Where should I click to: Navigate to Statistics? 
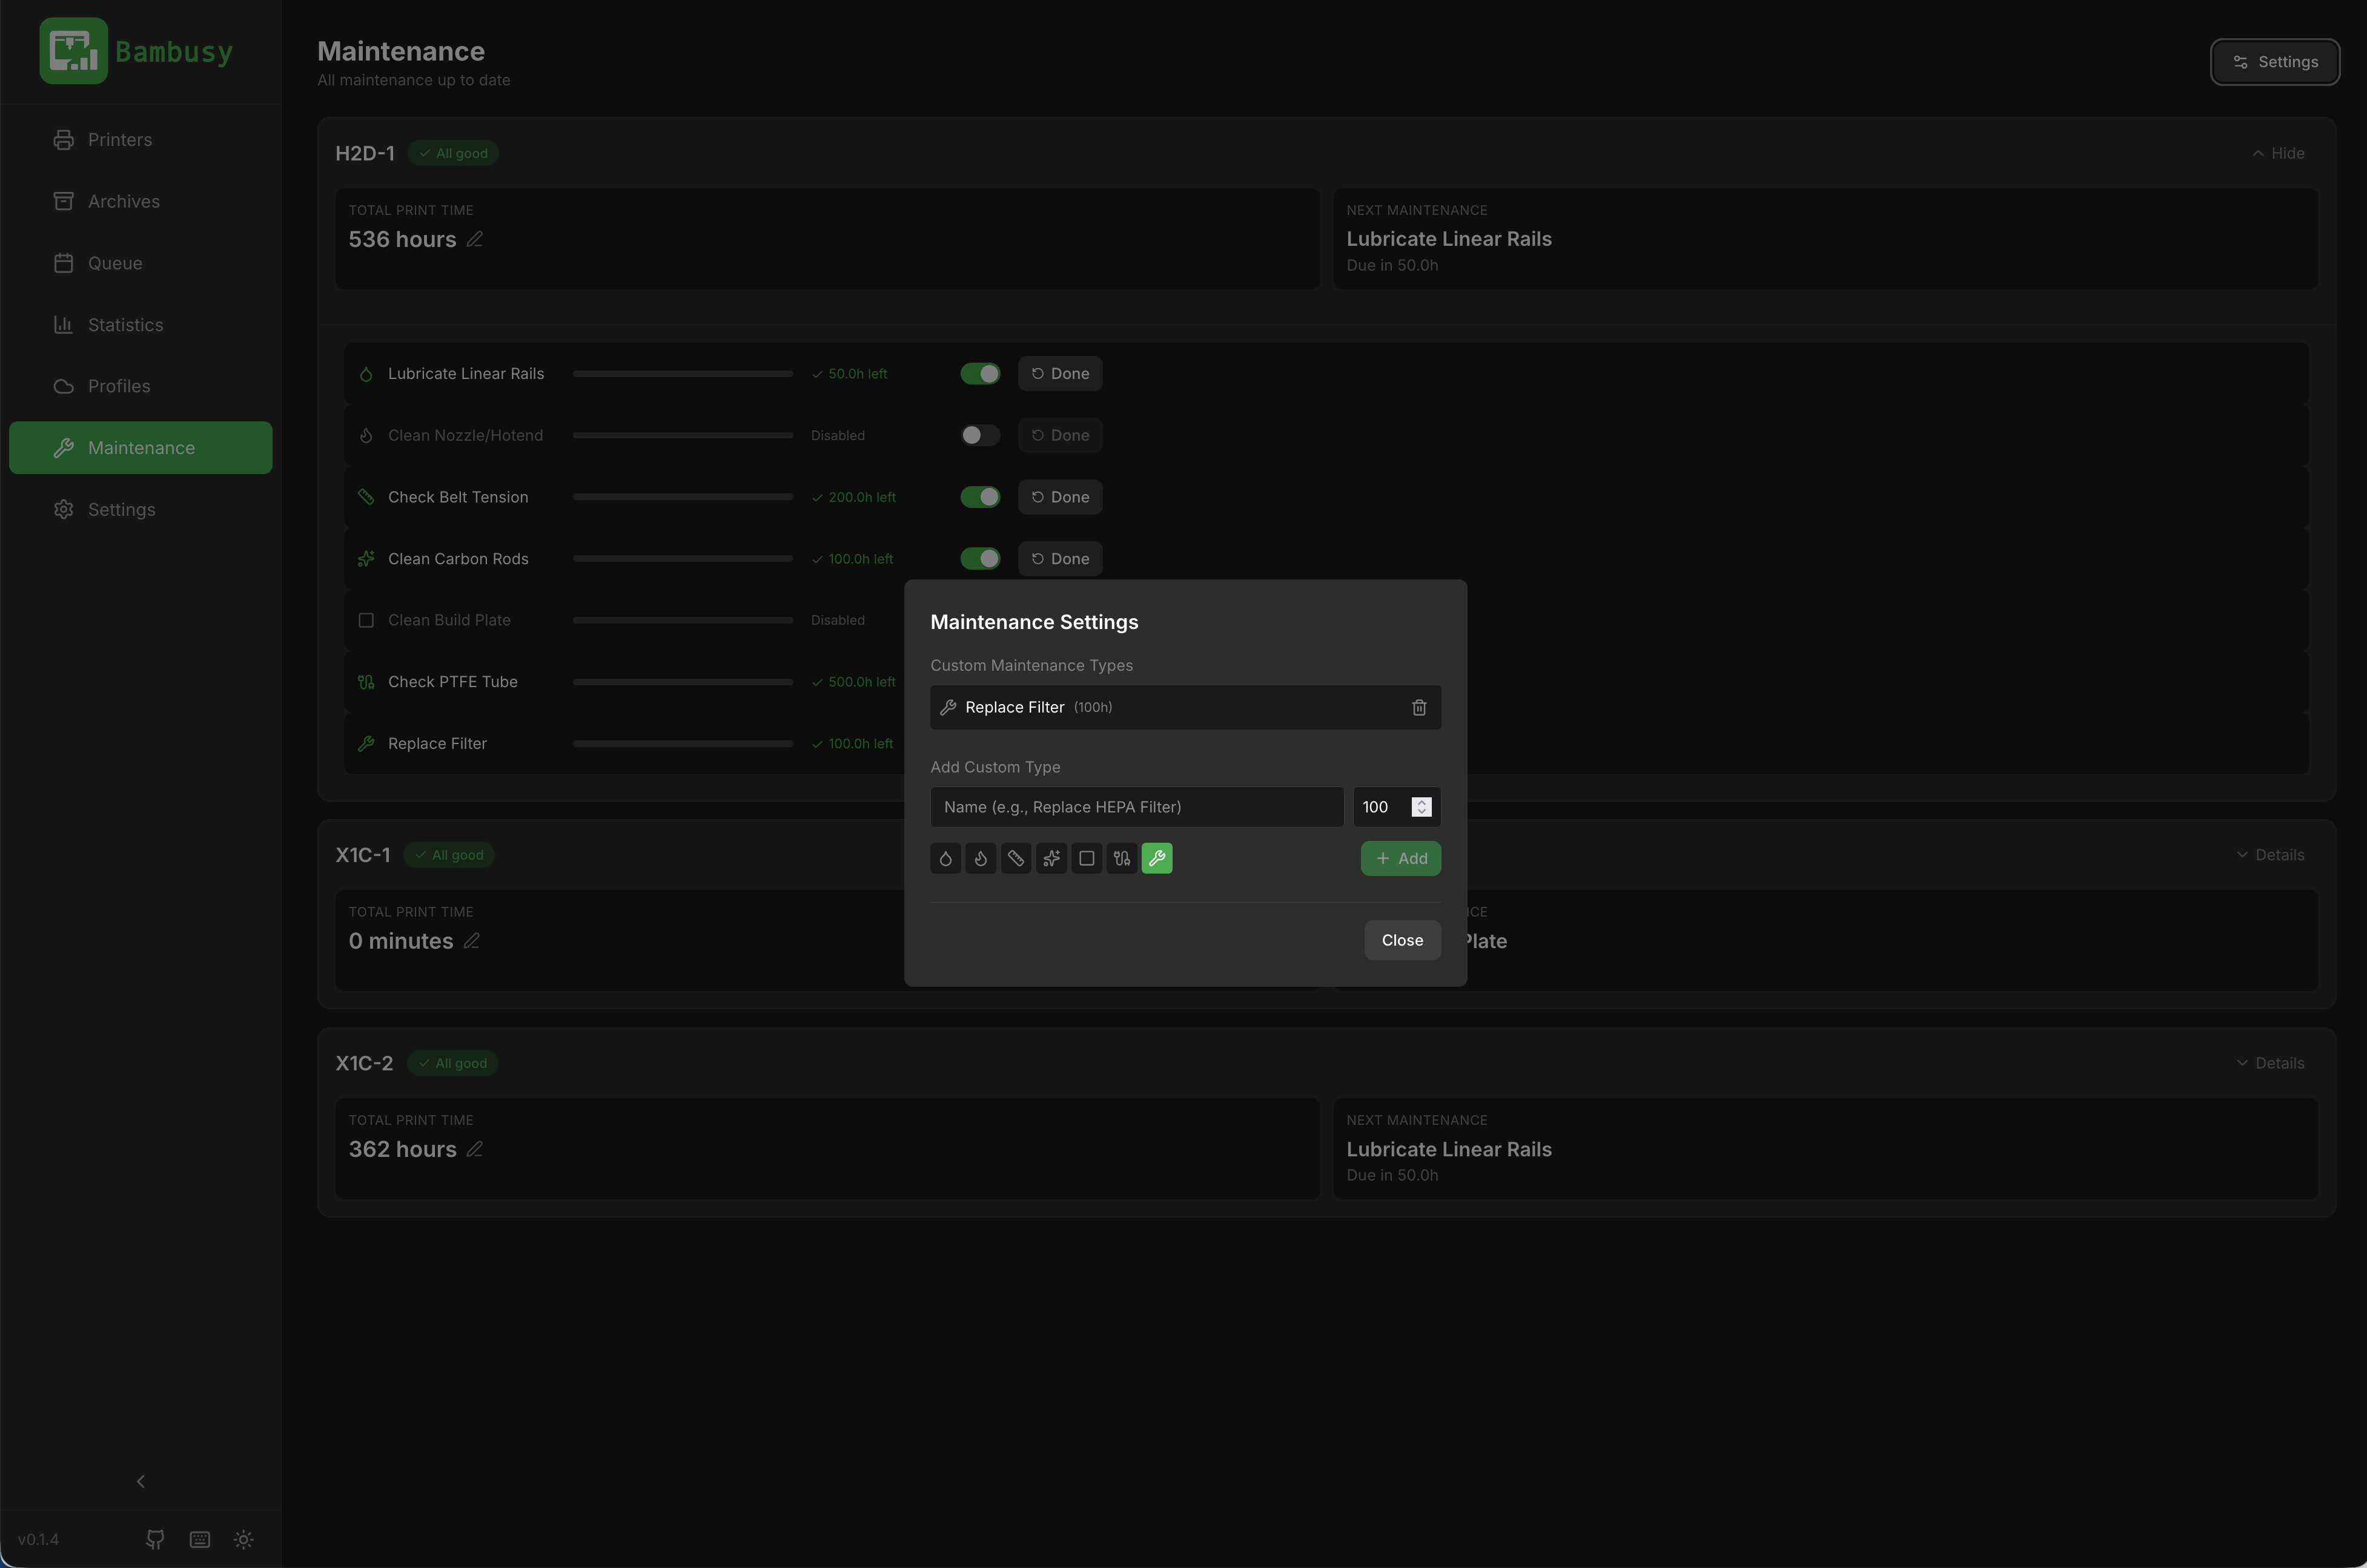pyautogui.click(x=141, y=325)
